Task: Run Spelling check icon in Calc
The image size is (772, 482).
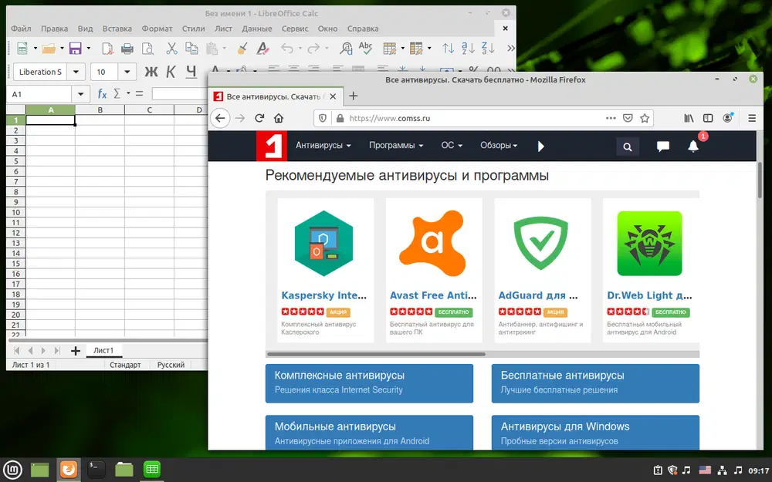Action: point(365,48)
